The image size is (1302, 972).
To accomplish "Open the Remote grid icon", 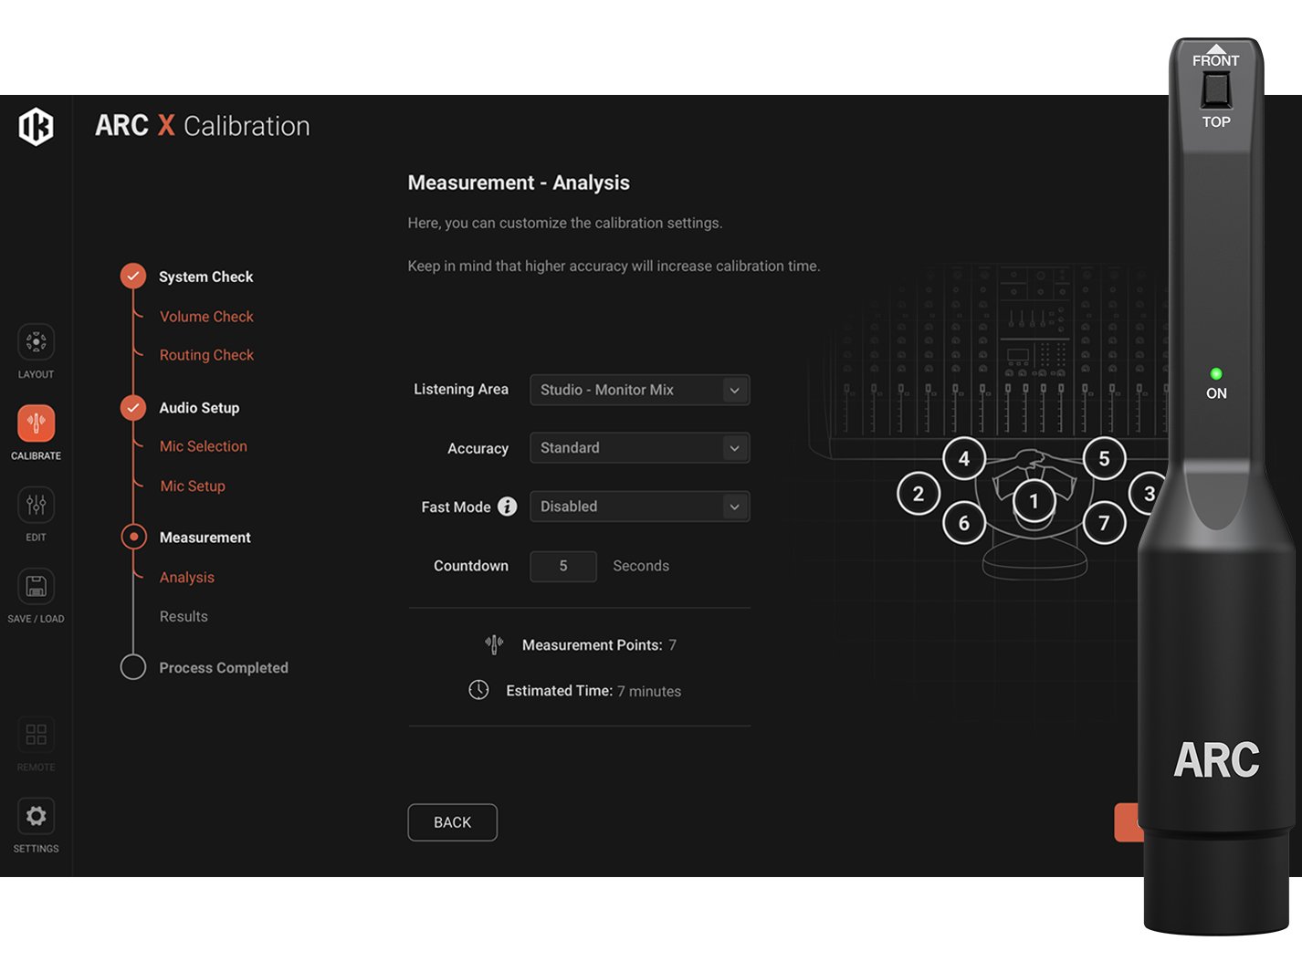I will tap(36, 735).
